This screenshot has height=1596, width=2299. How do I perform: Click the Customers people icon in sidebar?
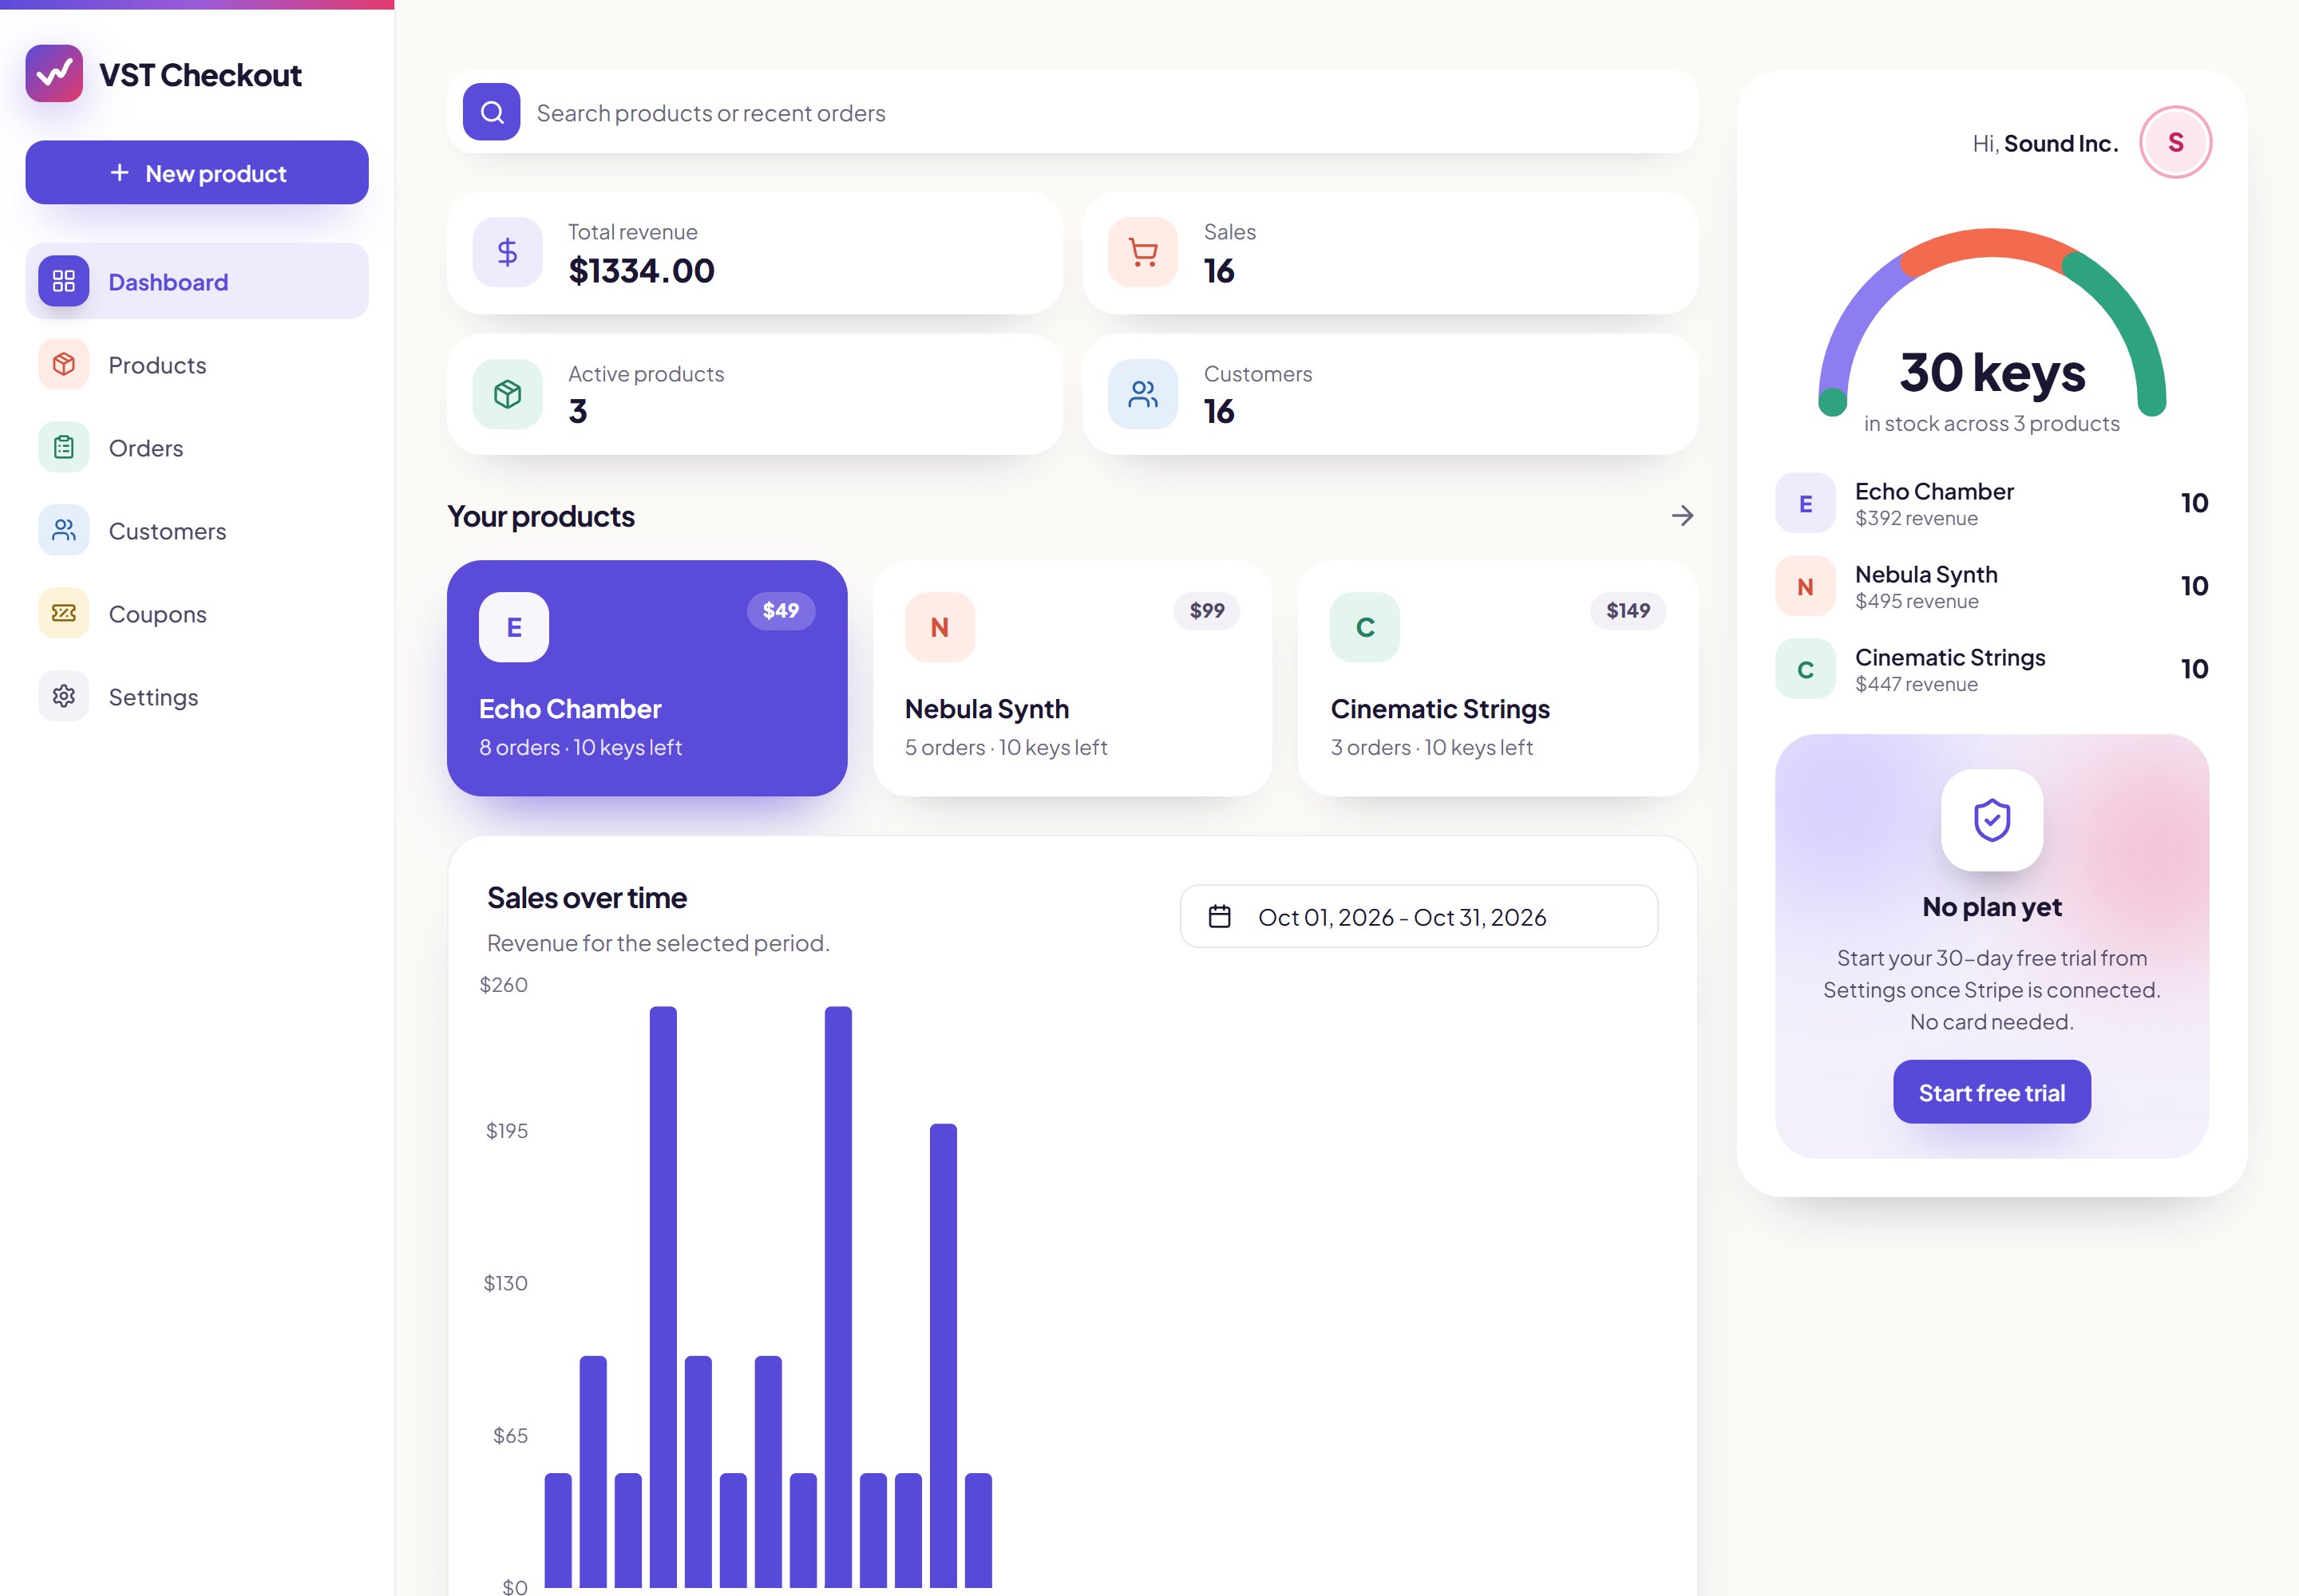pos(64,530)
